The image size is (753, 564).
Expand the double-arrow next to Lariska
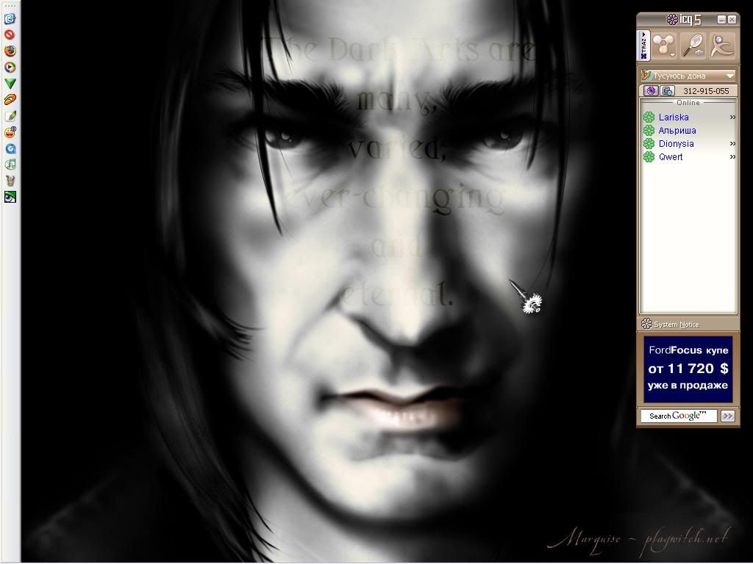click(732, 117)
